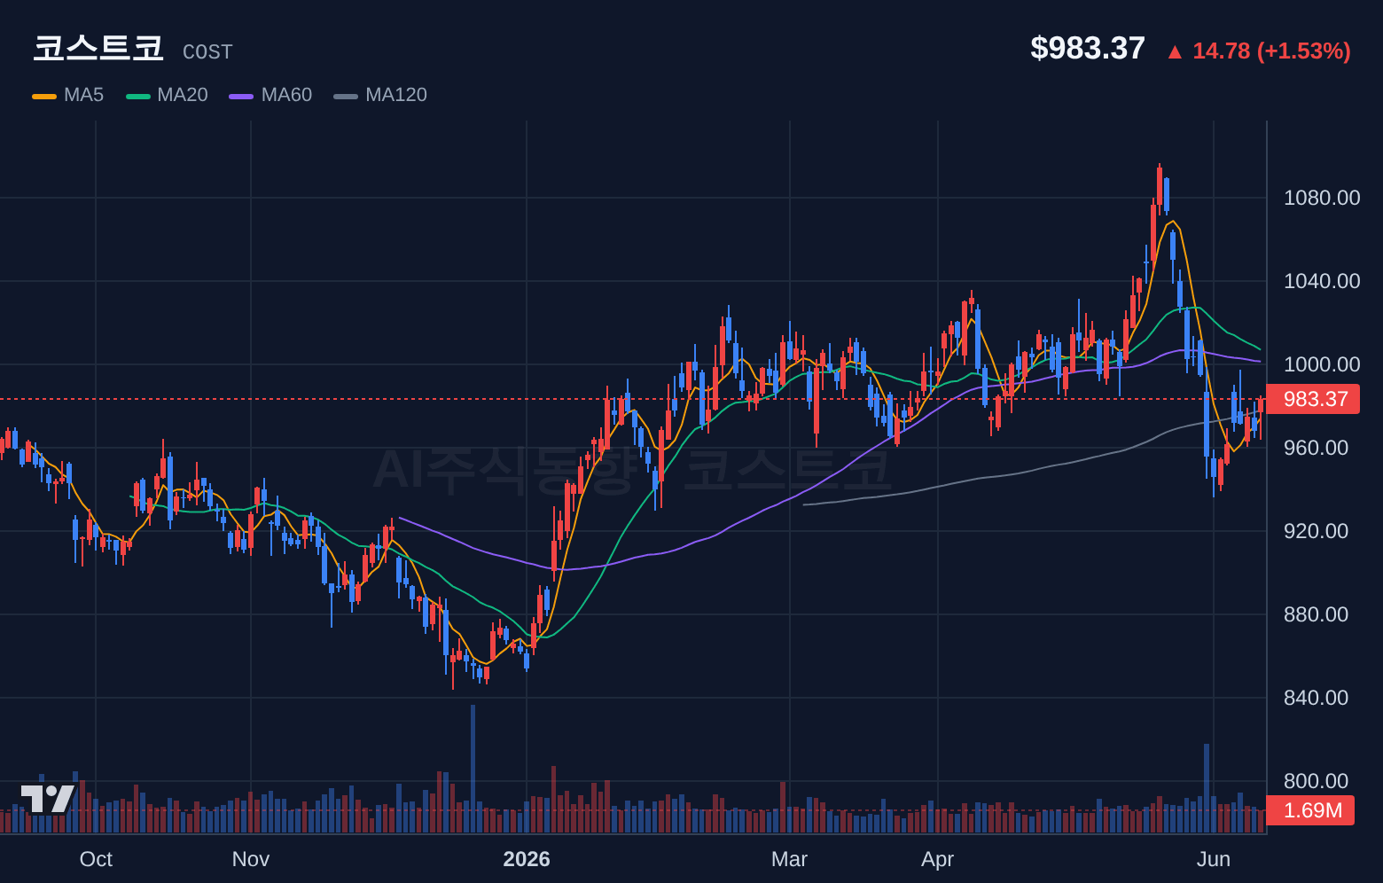Image resolution: width=1383 pixels, height=883 pixels.
Task: Click the 코스트코 stock name title
Action: (x=98, y=48)
